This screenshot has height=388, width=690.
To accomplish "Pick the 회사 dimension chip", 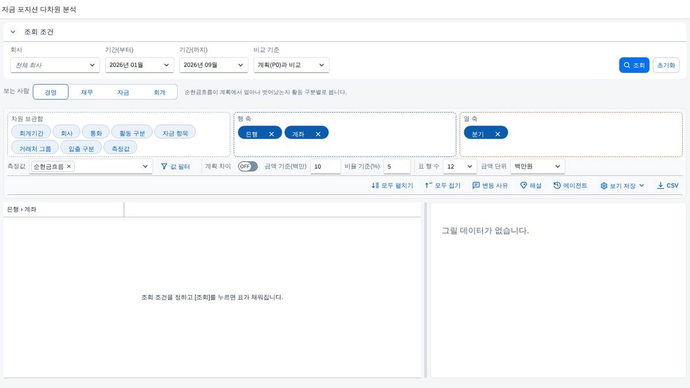I will tap(67, 133).
